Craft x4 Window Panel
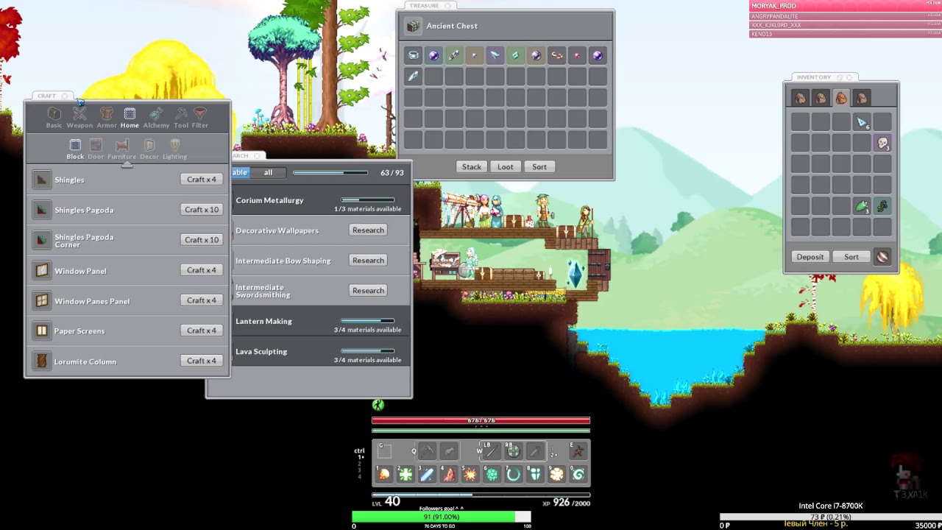942x530 pixels. pos(201,270)
